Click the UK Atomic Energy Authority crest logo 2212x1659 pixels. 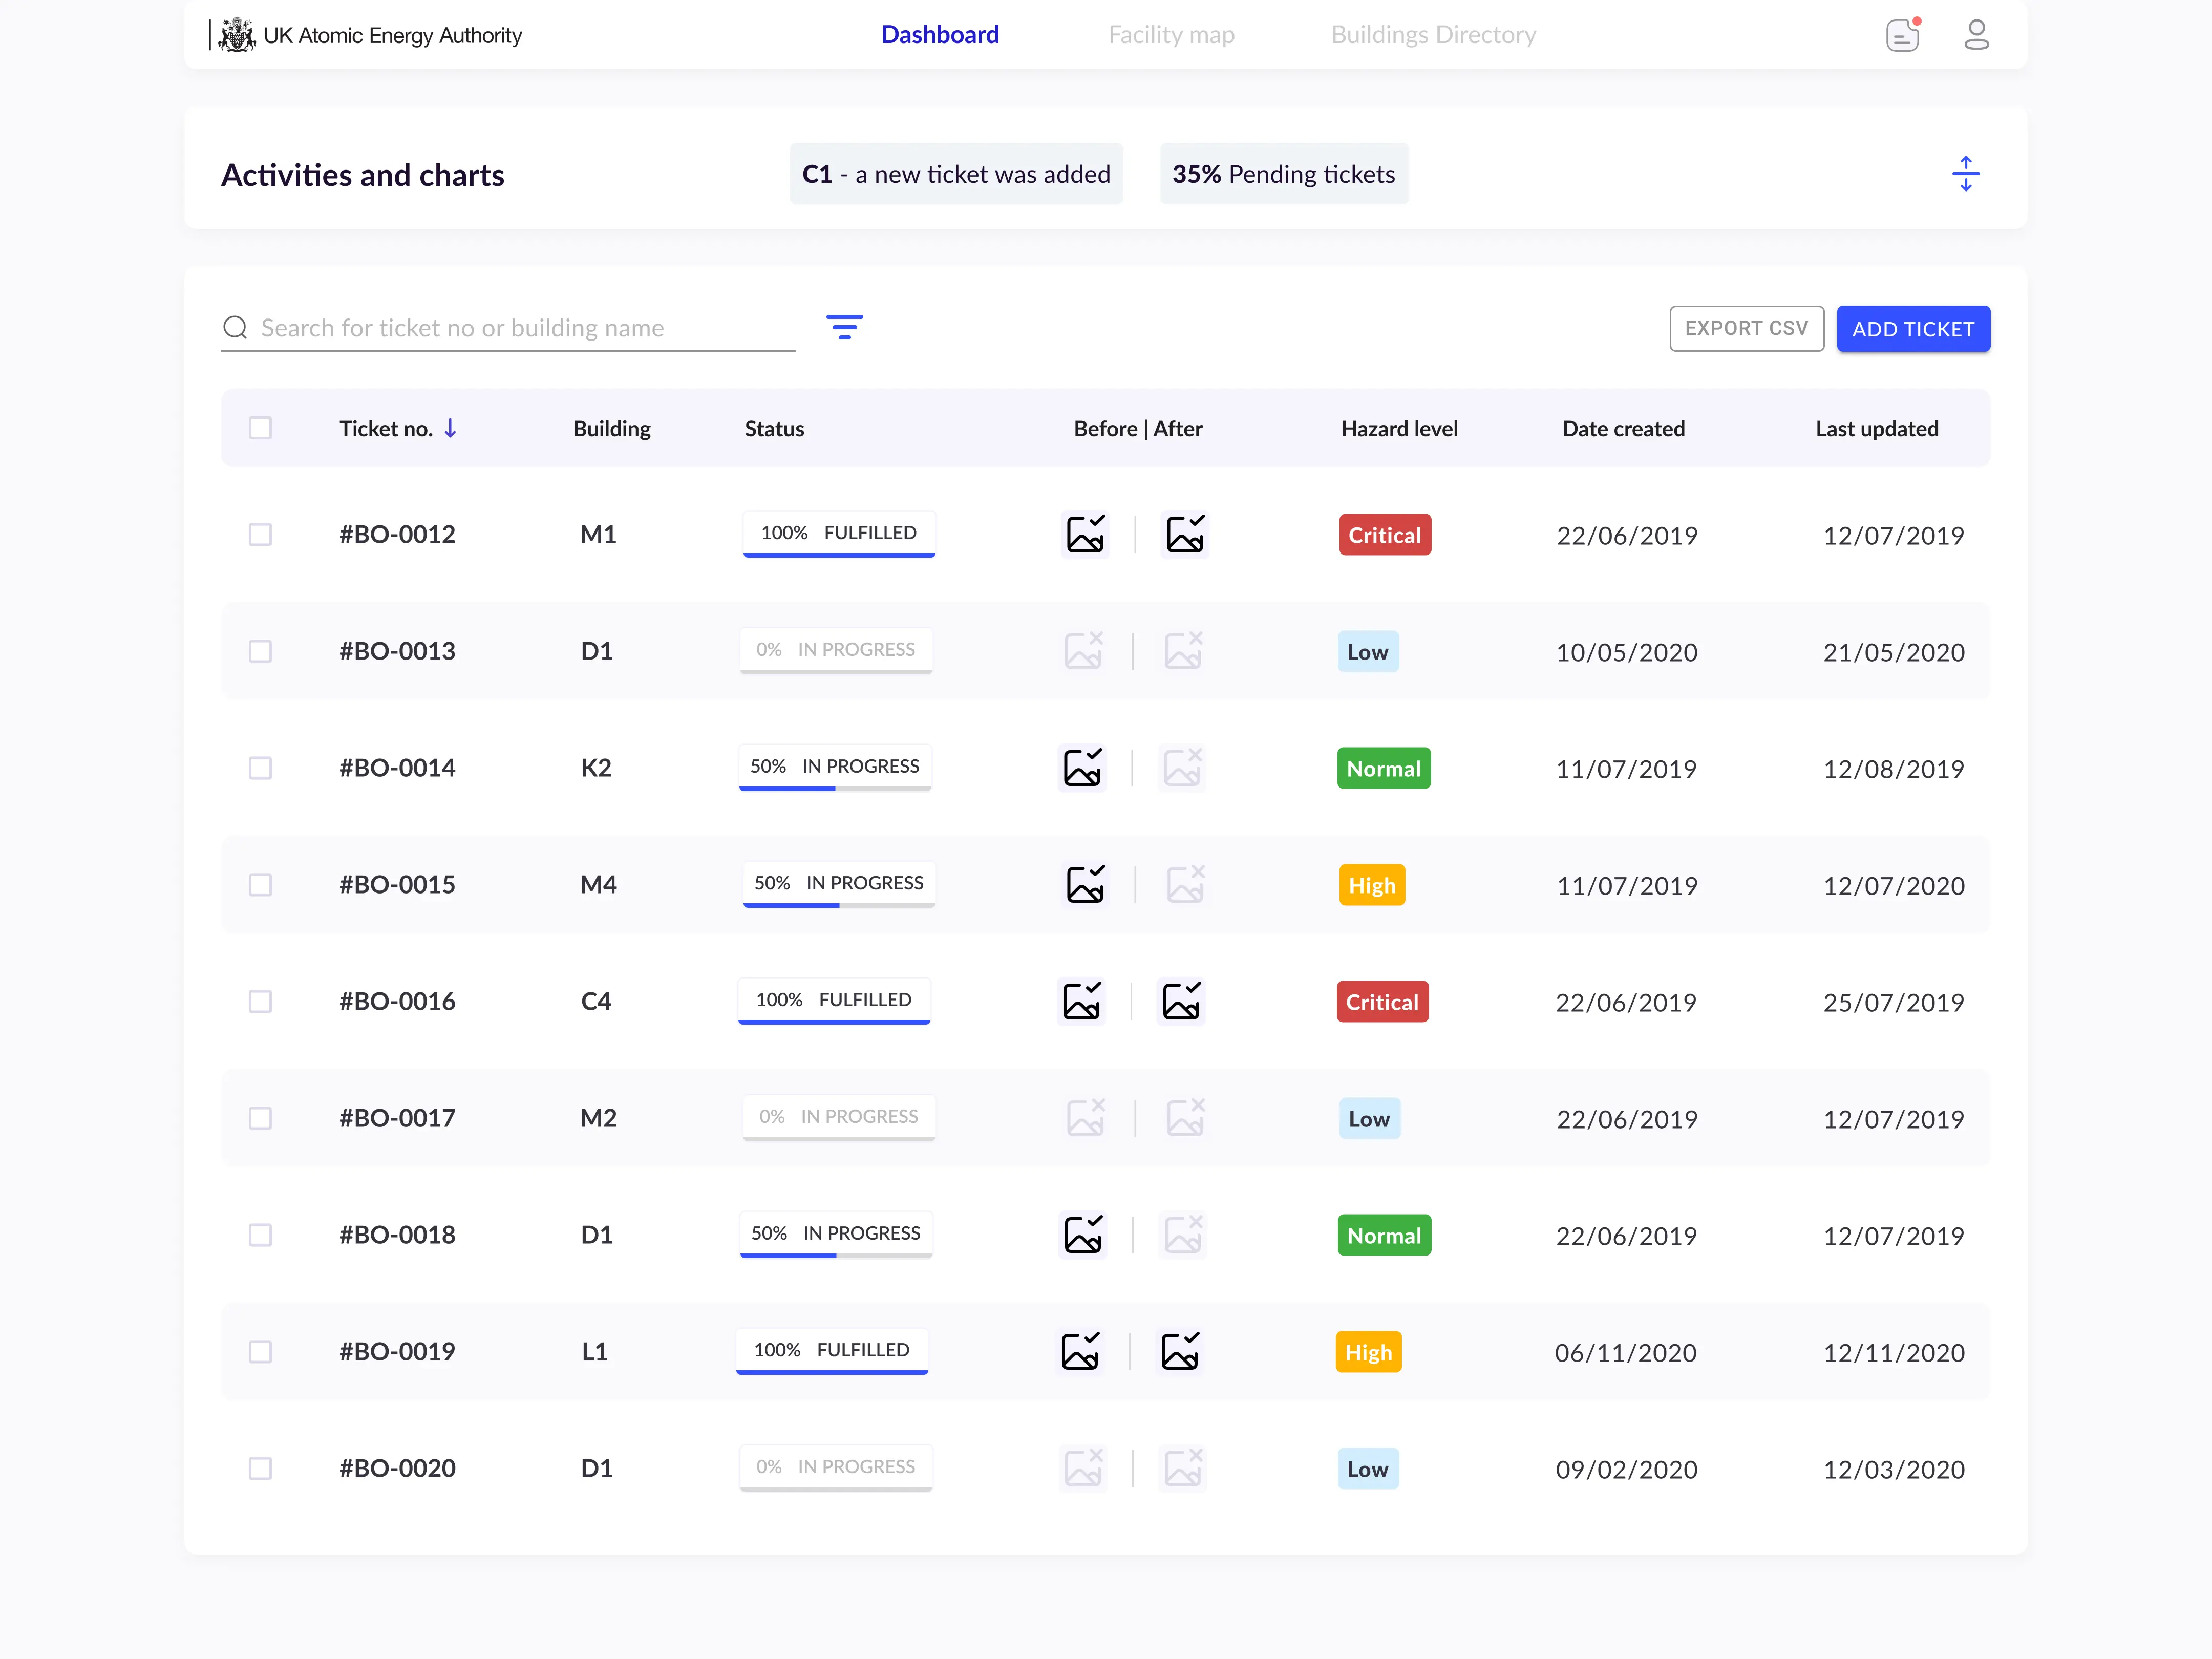tap(237, 34)
